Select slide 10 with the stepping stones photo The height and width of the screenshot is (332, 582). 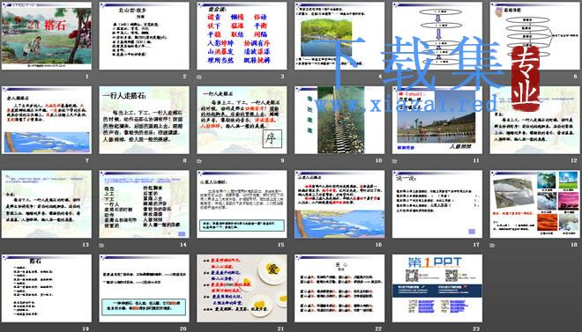[339, 120]
